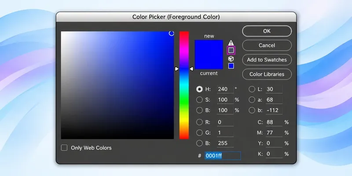Select the blue B radio button
The height and width of the screenshot is (176, 352).
click(x=199, y=143)
